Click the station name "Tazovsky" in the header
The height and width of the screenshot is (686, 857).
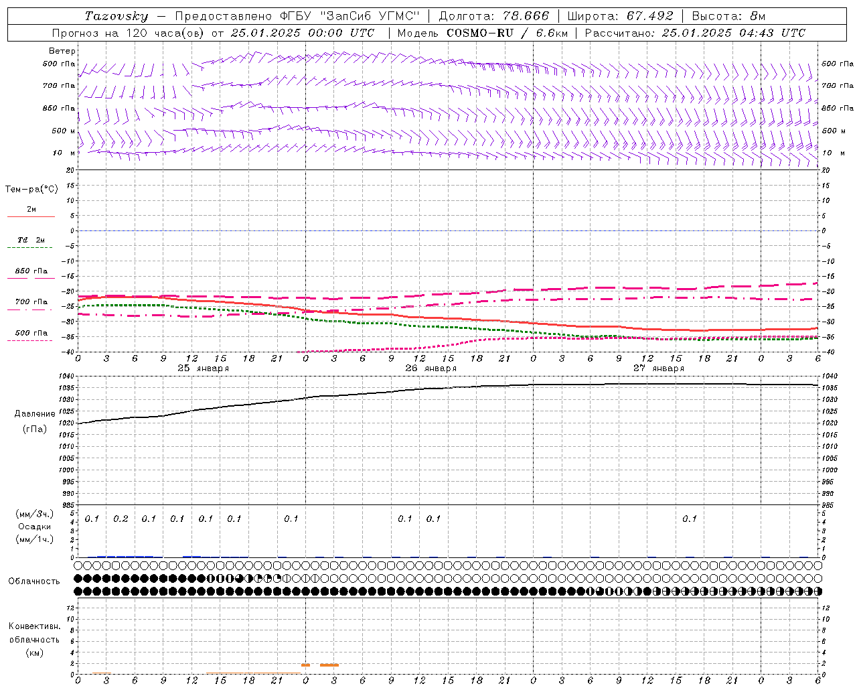(116, 16)
